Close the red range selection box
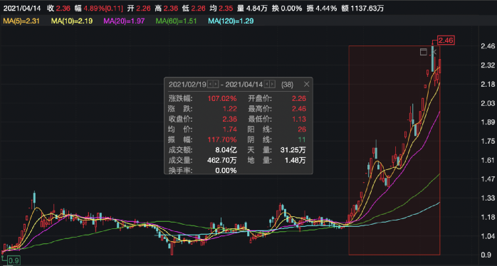 [x=434, y=52]
